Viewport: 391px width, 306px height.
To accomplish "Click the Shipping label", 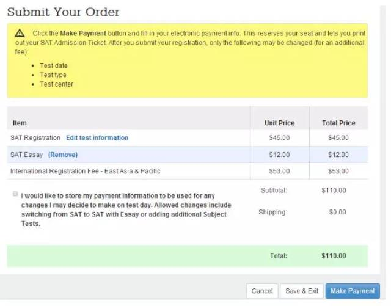I will coord(273,213).
